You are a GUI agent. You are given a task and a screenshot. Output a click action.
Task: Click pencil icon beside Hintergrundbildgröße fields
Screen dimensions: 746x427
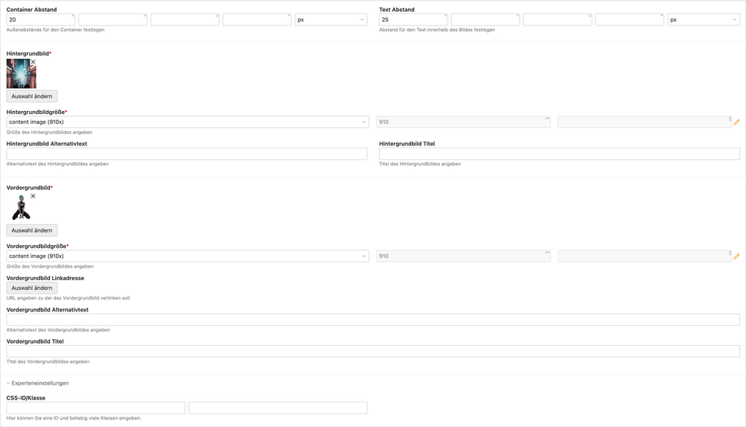pyautogui.click(x=736, y=122)
